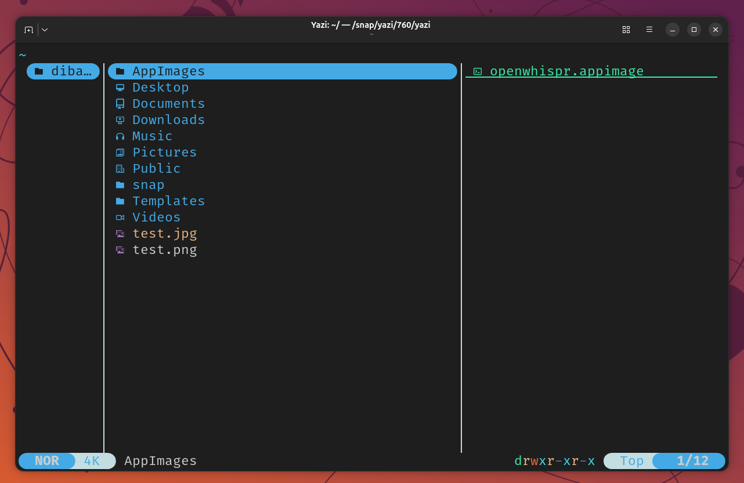Click the Top position indicator

click(632, 461)
